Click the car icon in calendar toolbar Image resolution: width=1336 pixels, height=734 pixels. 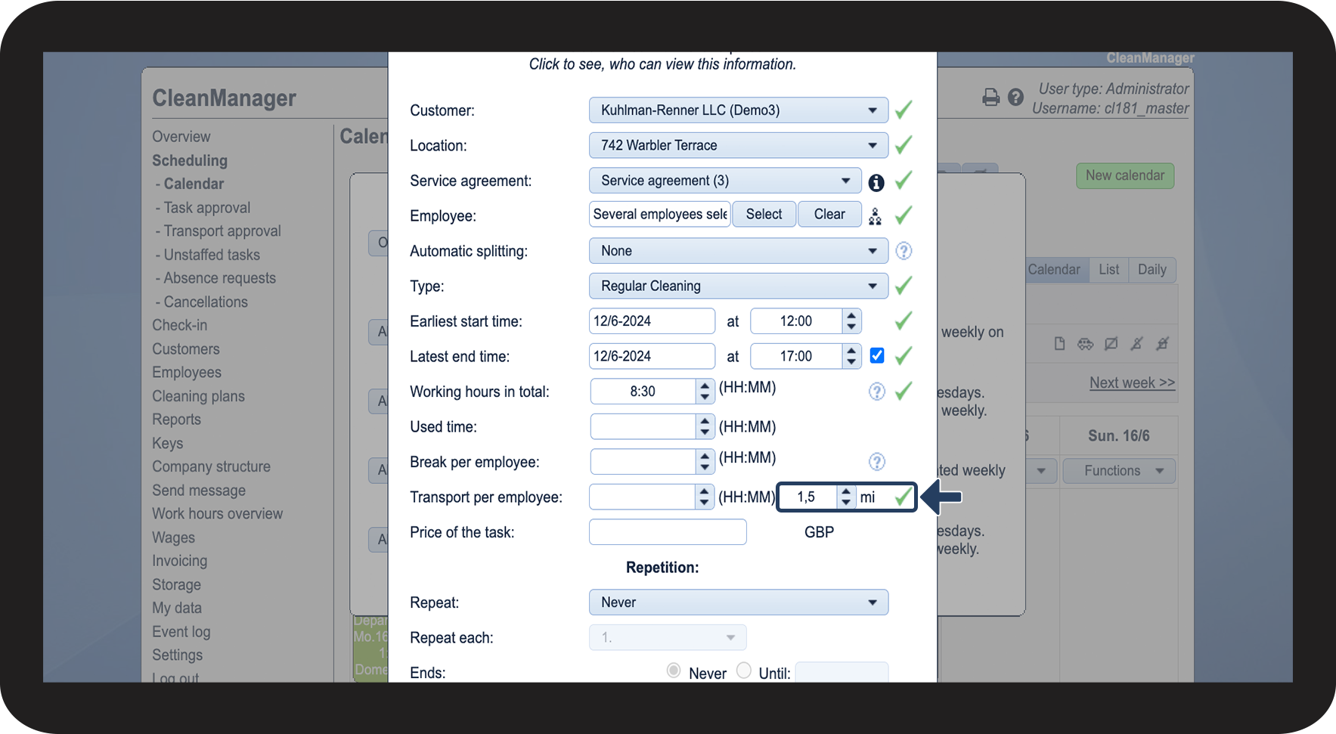(1086, 344)
